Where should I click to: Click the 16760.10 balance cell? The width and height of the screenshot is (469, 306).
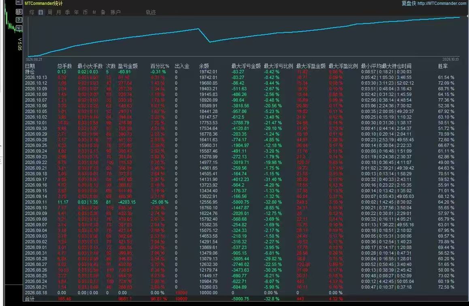click(209, 208)
